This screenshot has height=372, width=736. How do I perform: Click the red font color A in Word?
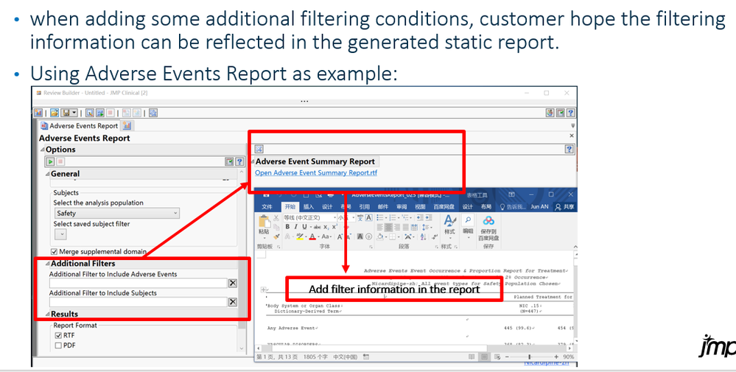312,237
